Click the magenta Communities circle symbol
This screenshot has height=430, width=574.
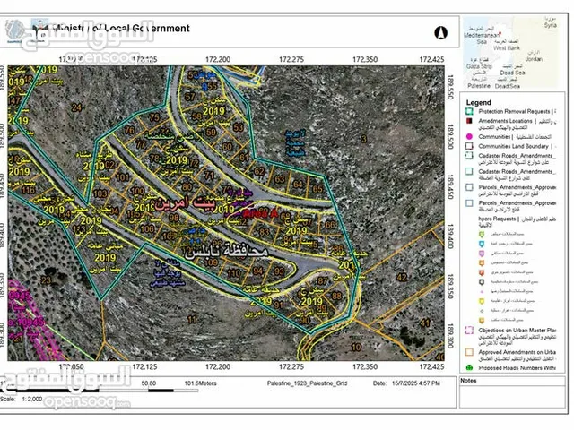tap(469, 137)
